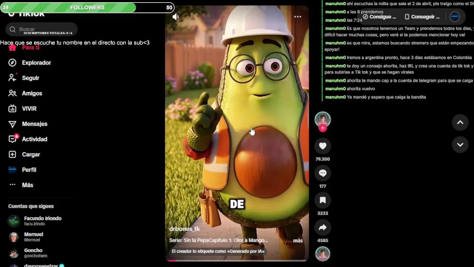Click Facundo Iriondo avatar
The width and height of the screenshot is (474, 267).
tap(14, 221)
